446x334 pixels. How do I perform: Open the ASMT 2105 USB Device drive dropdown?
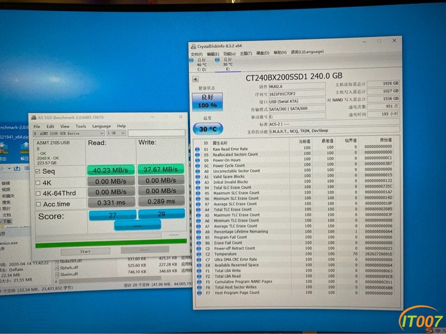(69, 133)
